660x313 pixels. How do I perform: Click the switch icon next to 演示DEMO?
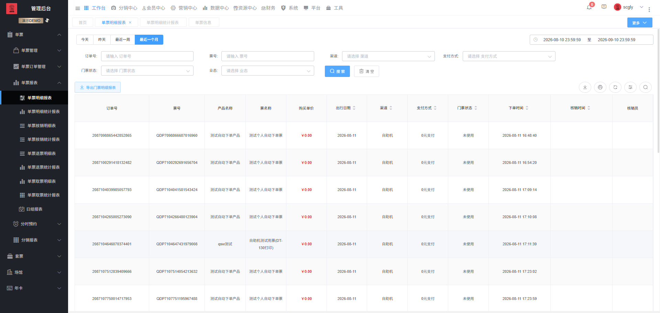pyautogui.click(x=47, y=21)
